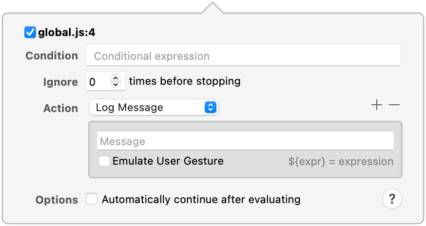426x226 pixels.
Task: Click the ${expr} = expression hint text
Action: 341,162
